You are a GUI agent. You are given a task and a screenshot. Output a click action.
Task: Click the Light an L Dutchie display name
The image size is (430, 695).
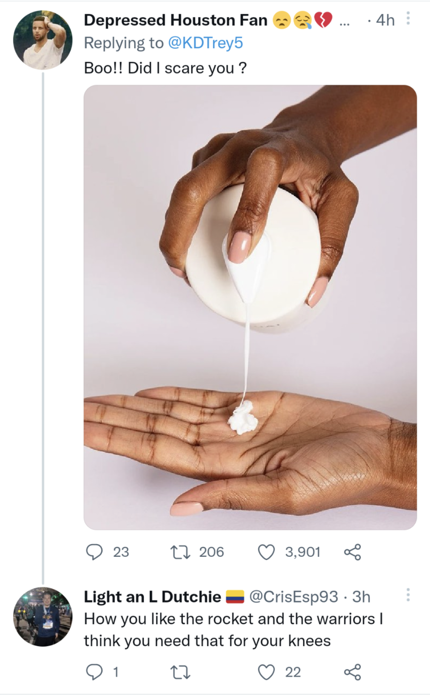pyautogui.click(x=152, y=597)
